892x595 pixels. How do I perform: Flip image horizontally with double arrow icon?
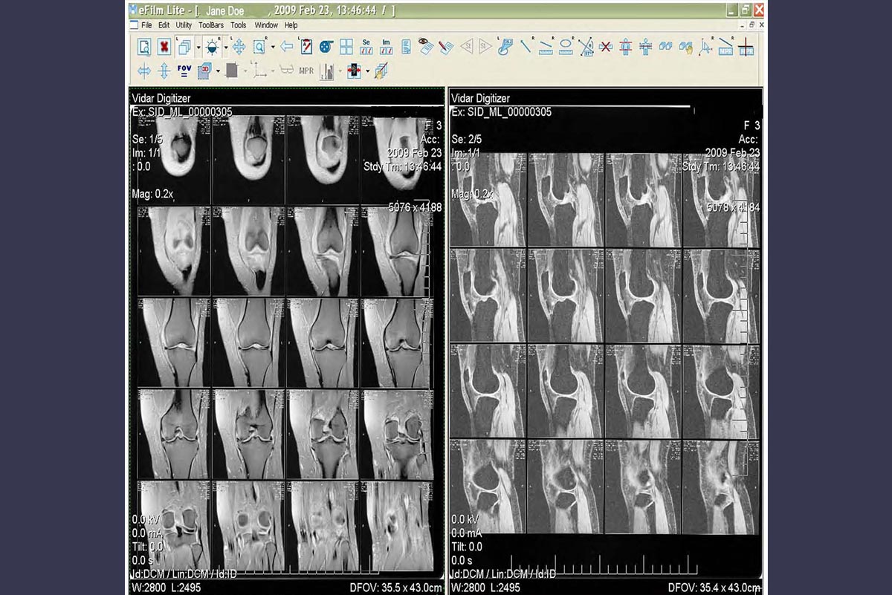coord(145,71)
